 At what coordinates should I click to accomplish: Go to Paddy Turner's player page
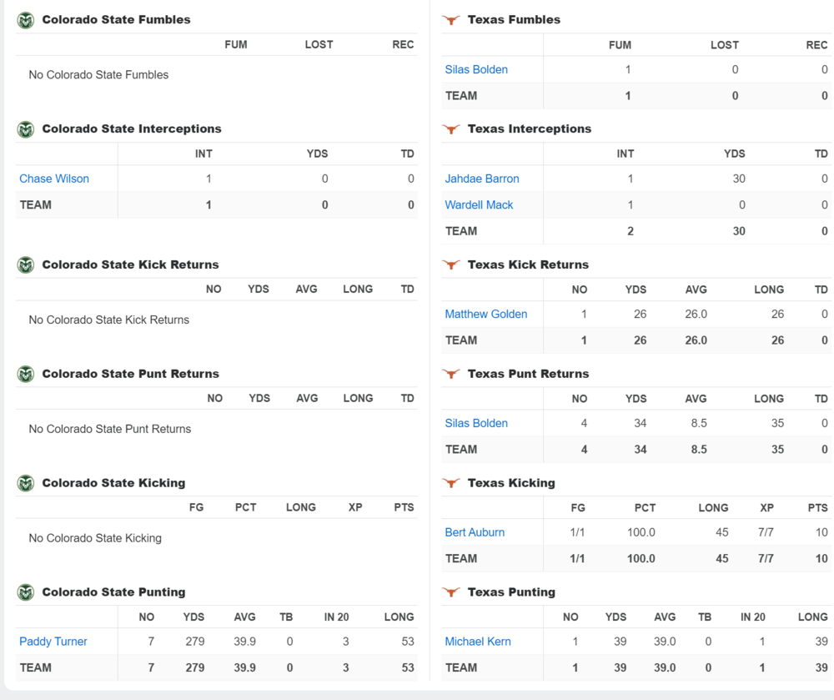tap(53, 642)
